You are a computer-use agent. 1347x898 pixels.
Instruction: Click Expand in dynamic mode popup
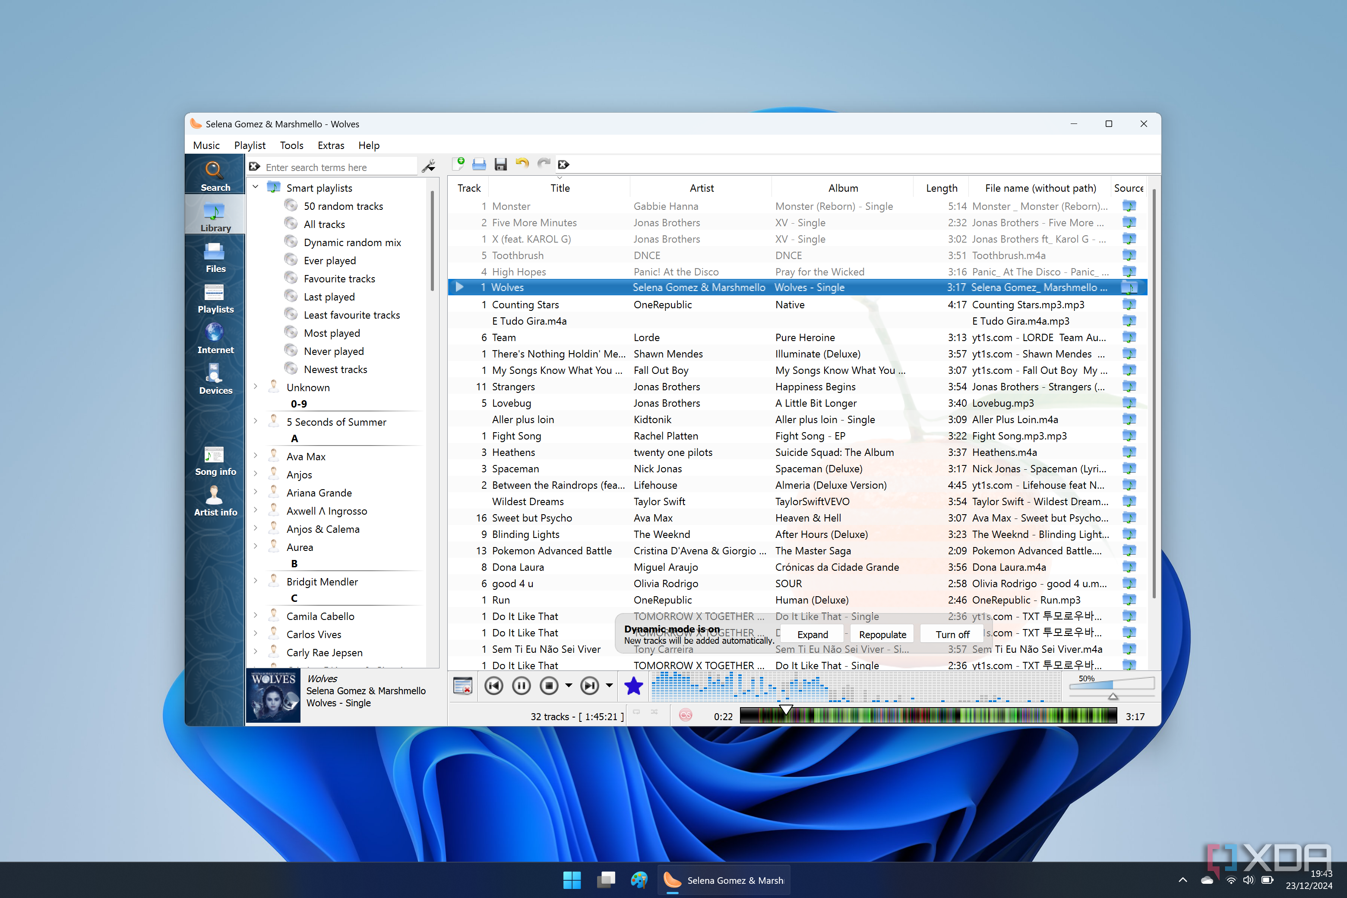click(813, 634)
